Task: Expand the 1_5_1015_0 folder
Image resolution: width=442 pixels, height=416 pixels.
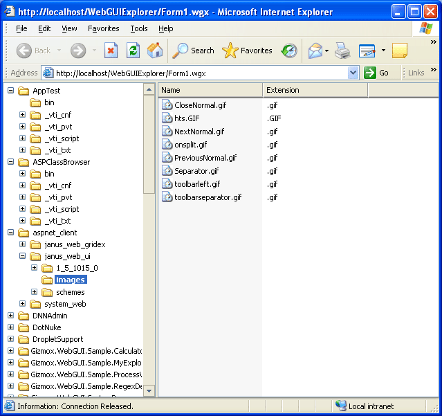Action: [35, 268]
